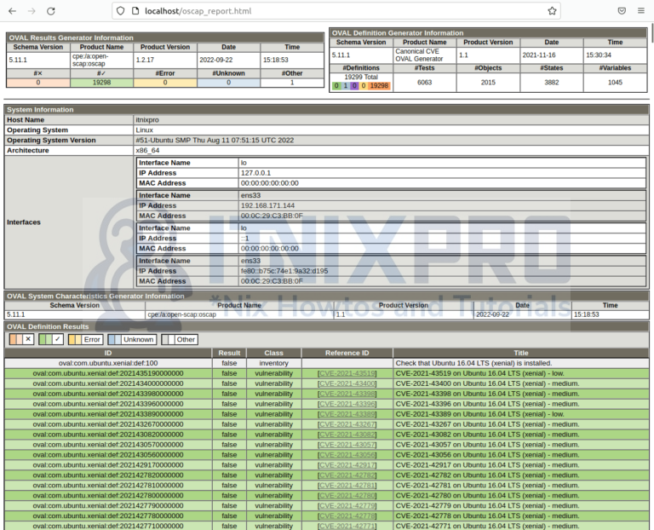Click the browser back arrow
The height and width of the screenshot is (530, 654).
tap(11, 11)
